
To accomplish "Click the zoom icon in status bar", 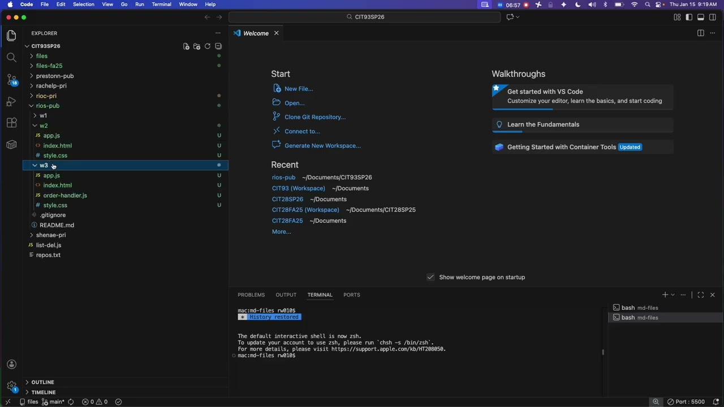I will point(656,402).
